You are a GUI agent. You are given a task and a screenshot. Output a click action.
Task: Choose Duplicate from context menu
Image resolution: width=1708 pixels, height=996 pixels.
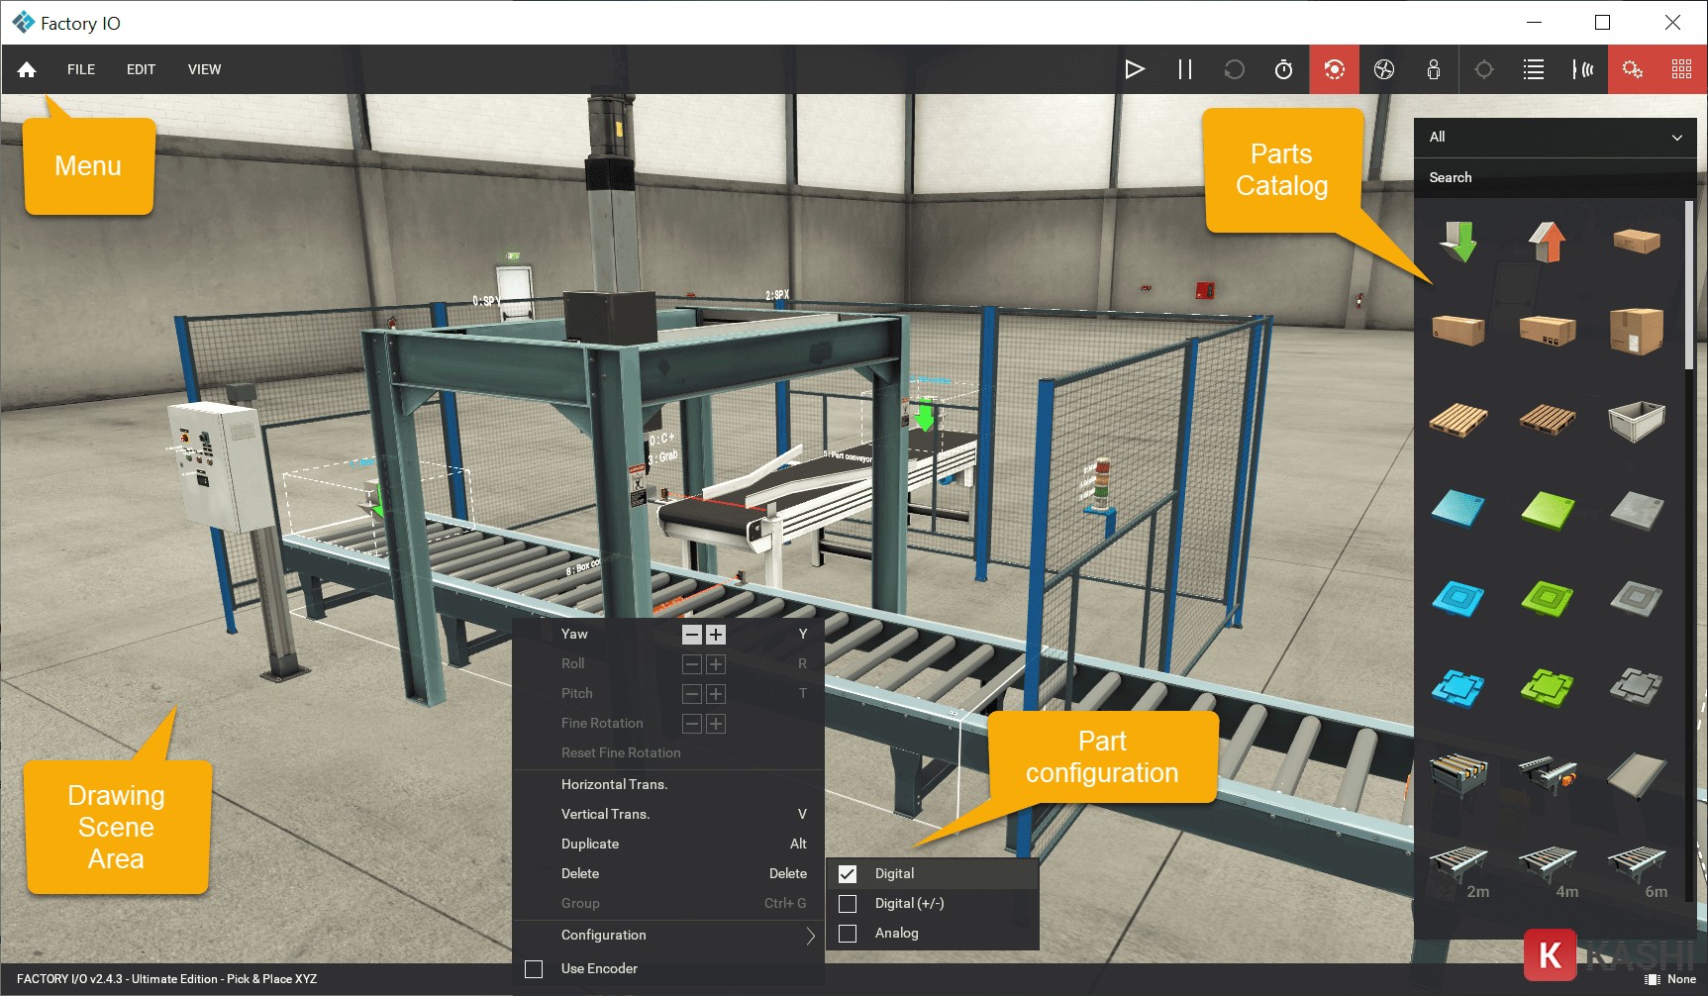click(x=590, y=845)
